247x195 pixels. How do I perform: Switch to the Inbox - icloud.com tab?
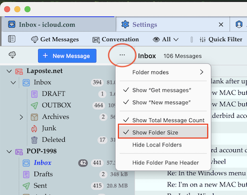pos(58,25)
